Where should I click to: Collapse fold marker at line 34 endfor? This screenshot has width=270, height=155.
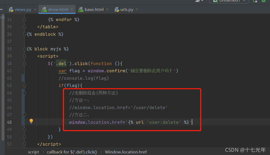[x=25, y=19]
